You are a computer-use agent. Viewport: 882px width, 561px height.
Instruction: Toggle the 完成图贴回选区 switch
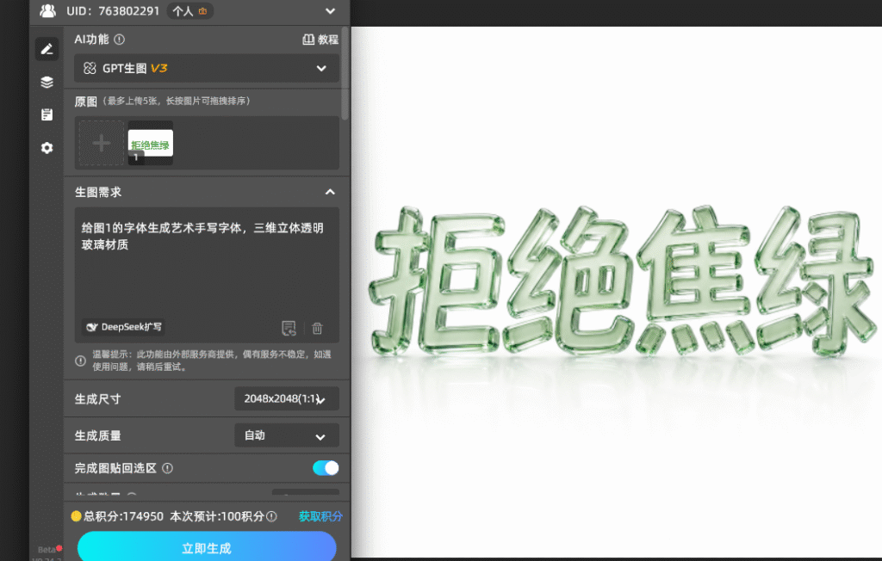[326, 468]
